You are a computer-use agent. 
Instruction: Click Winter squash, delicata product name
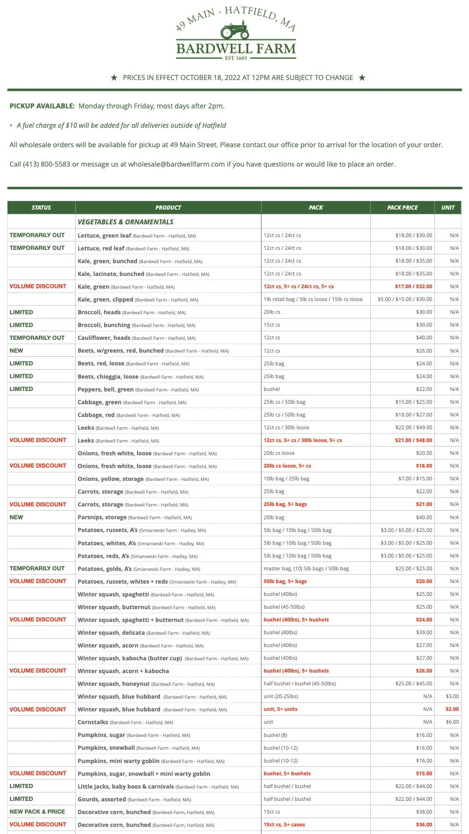[x=111, y=632]
